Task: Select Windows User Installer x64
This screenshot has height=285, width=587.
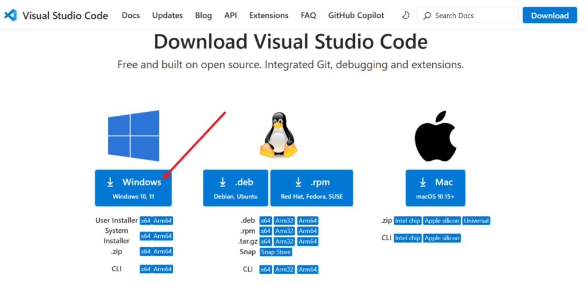Action: click(146, 221)
